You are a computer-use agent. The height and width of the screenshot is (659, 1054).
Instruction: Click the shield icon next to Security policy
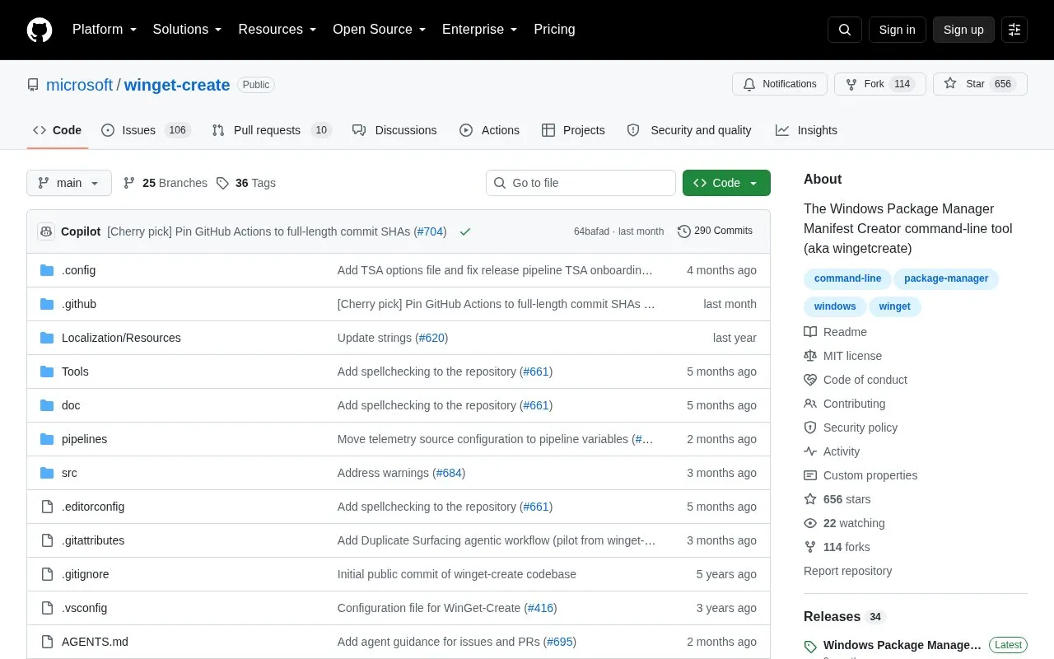pos(810,428)
